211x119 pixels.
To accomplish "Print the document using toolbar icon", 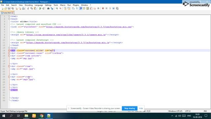I will pos(23,8).
